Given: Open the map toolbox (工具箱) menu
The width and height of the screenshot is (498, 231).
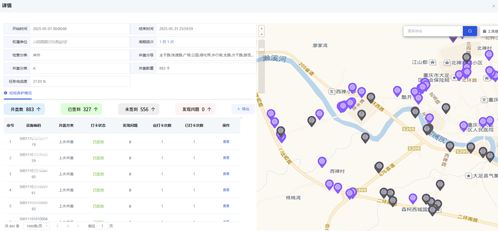Looking at the screenshot, I should [x=490, y=31].
